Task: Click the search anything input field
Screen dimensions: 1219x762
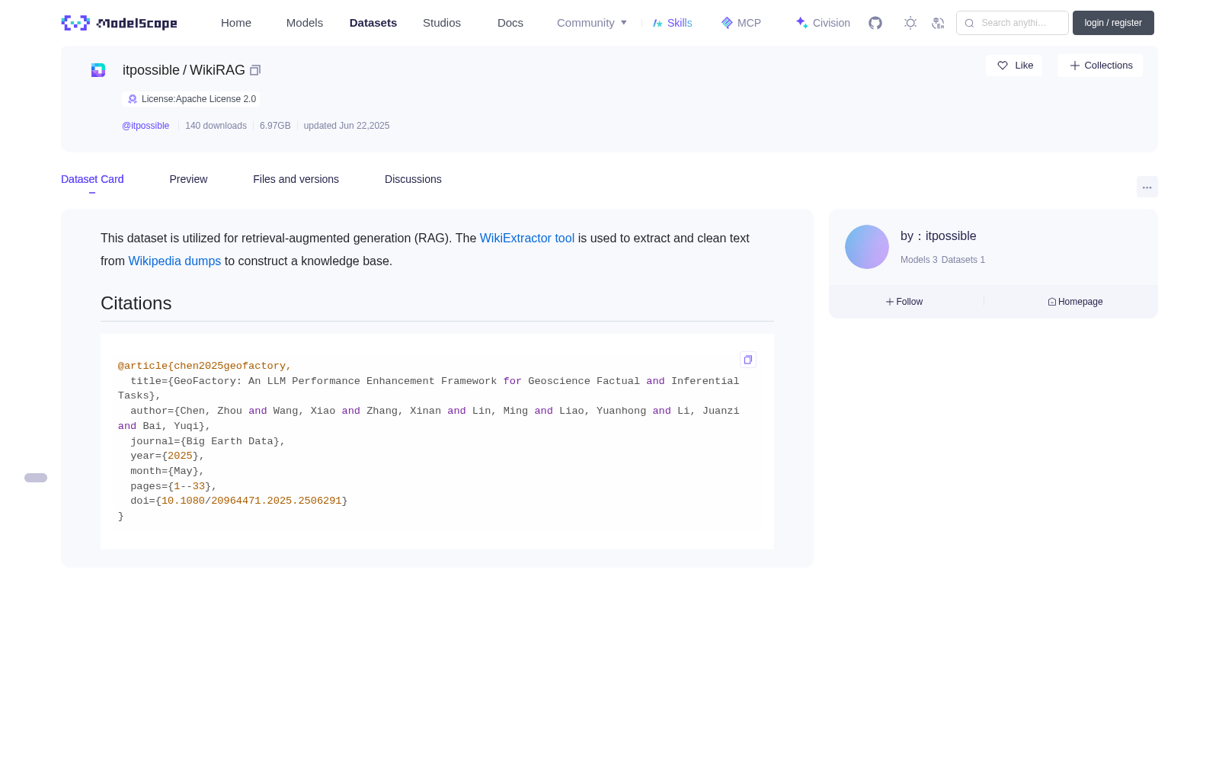Action: (1013, 23)
